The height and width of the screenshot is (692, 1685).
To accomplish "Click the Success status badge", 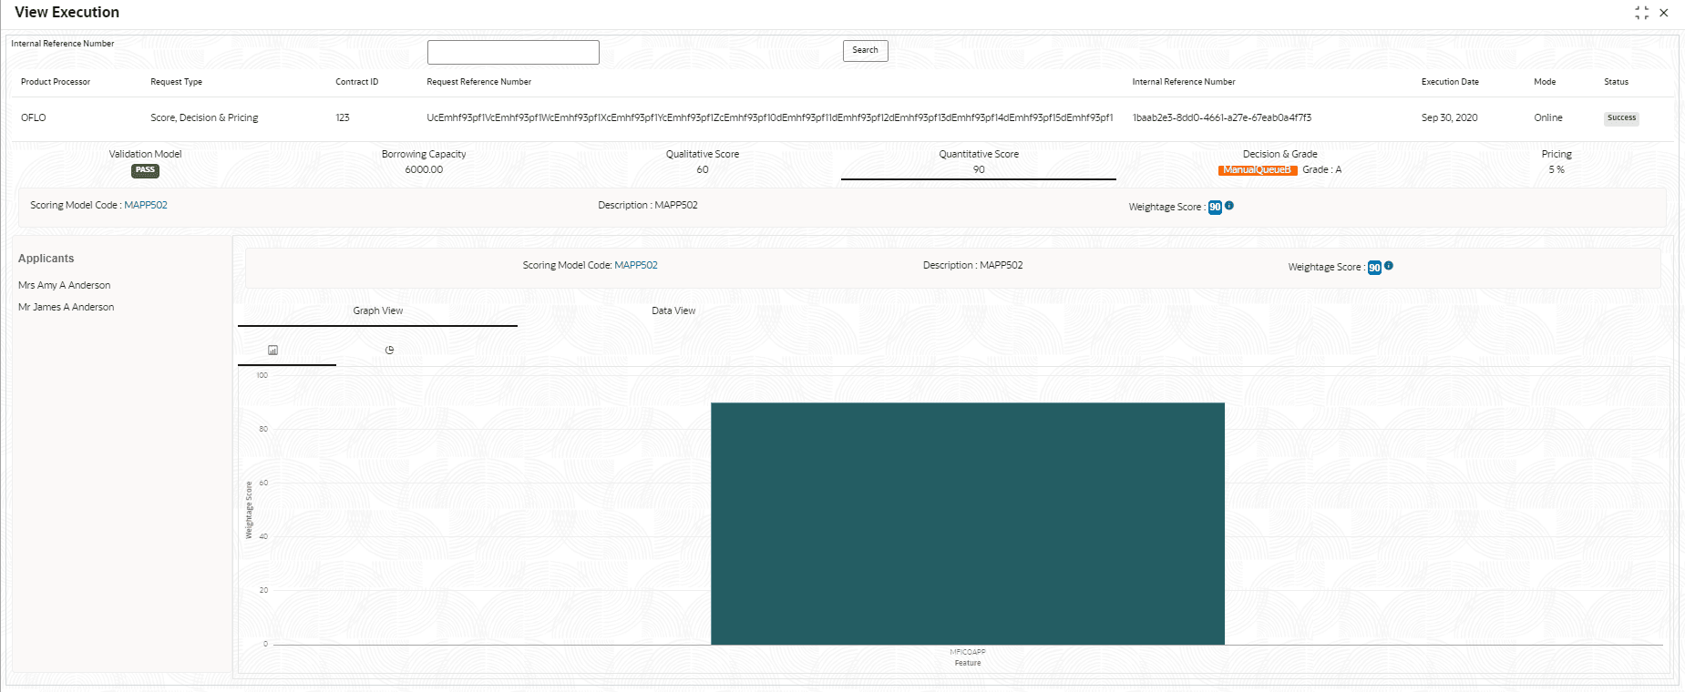I will point(1621,118).
